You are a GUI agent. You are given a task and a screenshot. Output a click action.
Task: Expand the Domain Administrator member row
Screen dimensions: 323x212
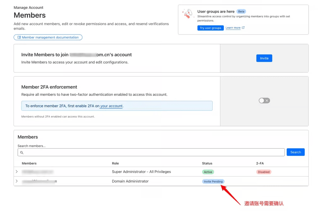(x=17, y=181)
